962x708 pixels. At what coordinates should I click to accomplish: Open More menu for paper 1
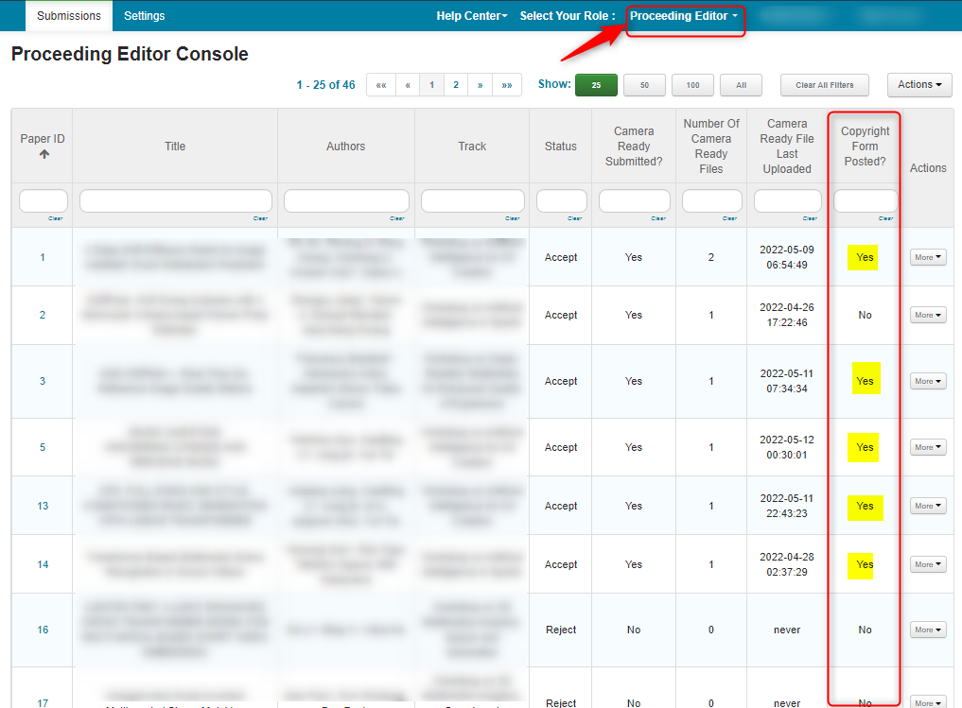coord(927,257)
